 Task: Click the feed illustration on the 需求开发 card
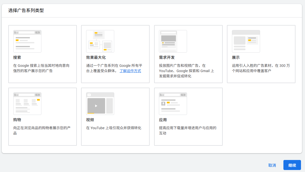click(173, 41)
